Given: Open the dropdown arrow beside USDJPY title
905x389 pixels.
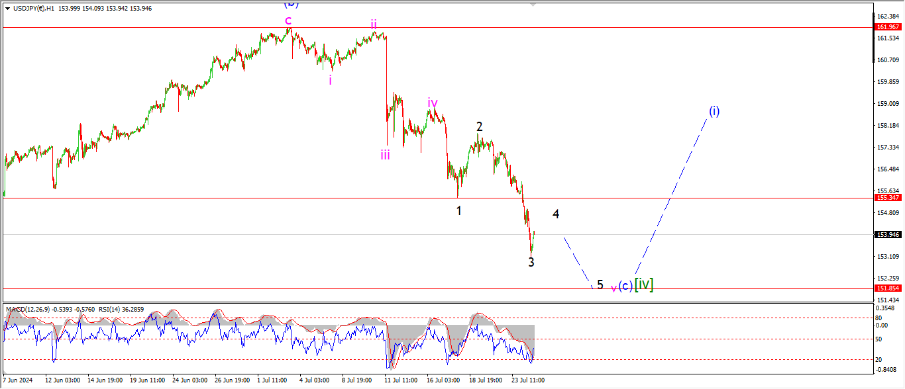Looking at the screenshot, I should point(7,8).
